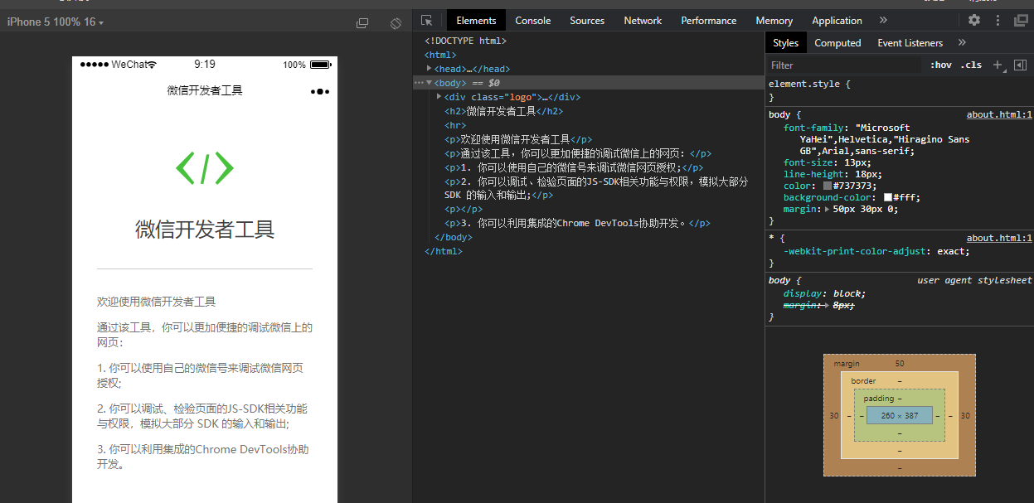Viewport: 1034px width, 503px height.
Task: Select the Event Listeners tab
Action: tap(910, 43)
